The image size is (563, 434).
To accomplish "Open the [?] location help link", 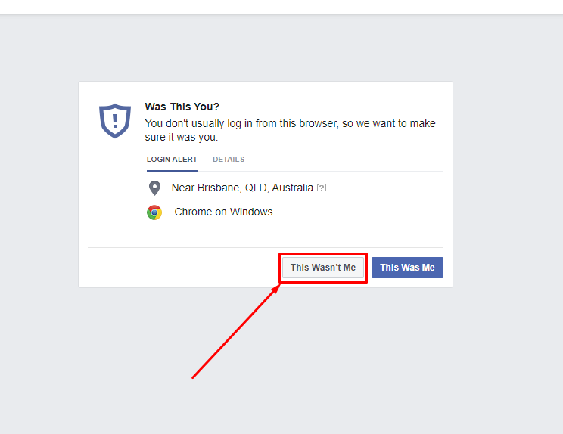I will tap(322, 188).
